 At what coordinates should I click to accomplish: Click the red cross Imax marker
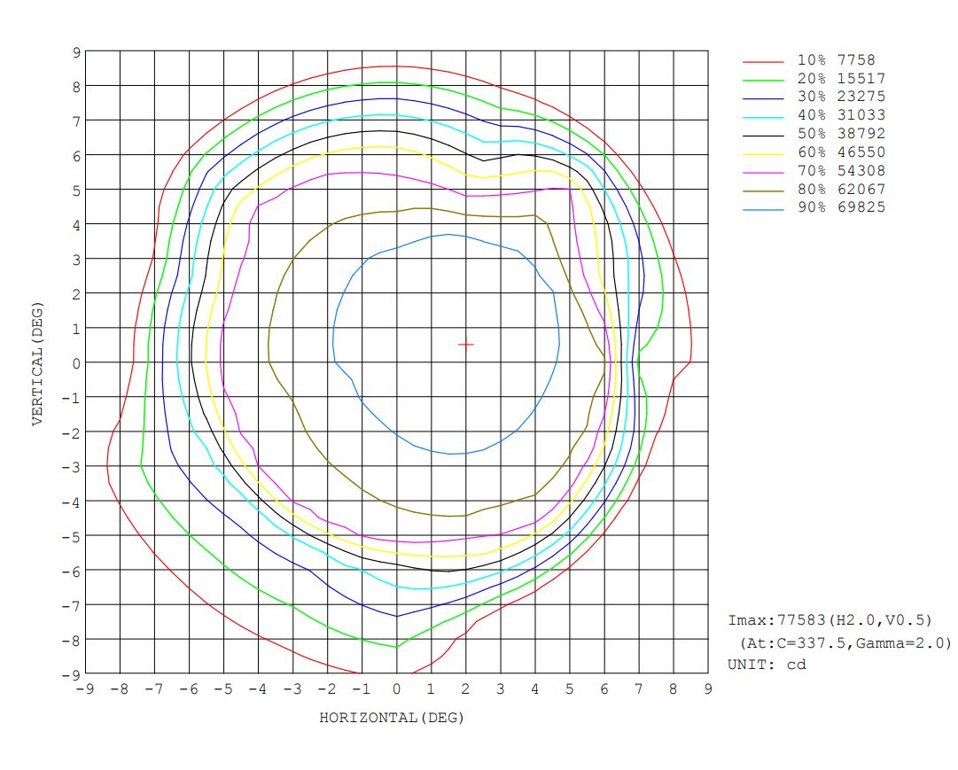click(x=466, y=345)
